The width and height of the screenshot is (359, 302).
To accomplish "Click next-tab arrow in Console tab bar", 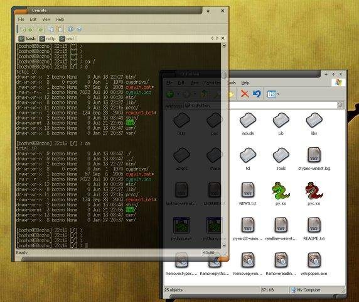I will (x=217, y=38).
